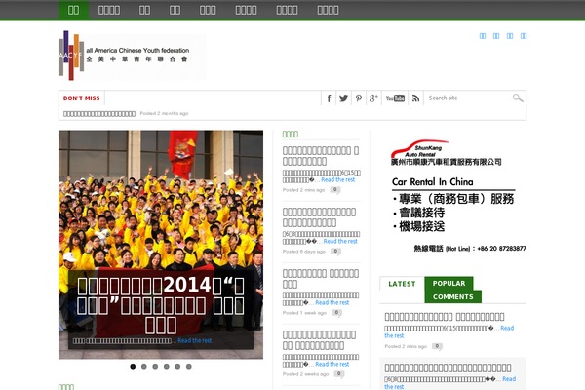
Task: Switch to the LATEST tab
Action: (x=402, y=284)
